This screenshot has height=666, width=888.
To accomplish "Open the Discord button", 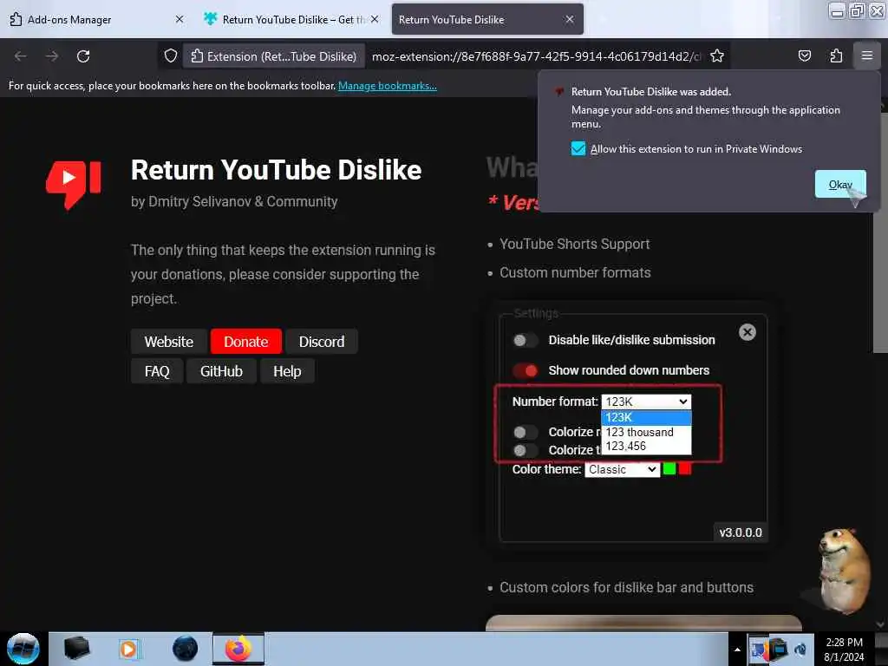I will click(322, 342).
